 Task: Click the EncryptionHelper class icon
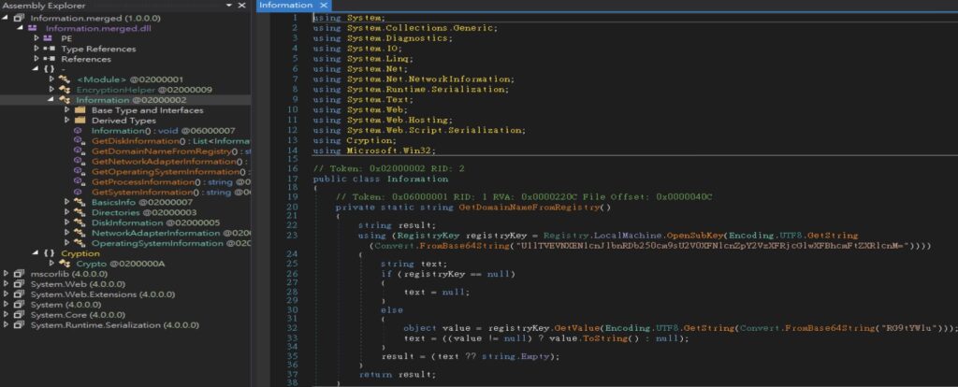point(67,90)
